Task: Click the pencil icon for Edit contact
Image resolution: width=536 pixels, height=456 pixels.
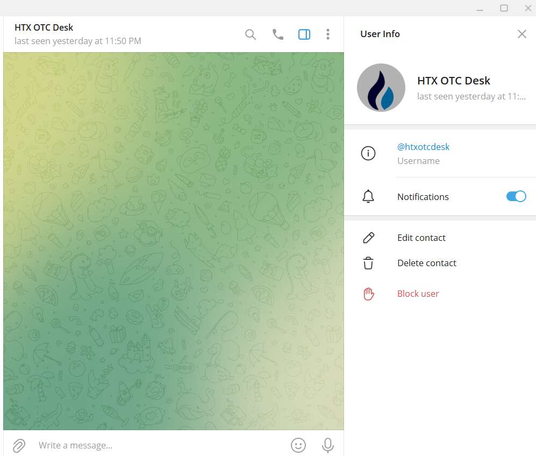Action: 368,238
